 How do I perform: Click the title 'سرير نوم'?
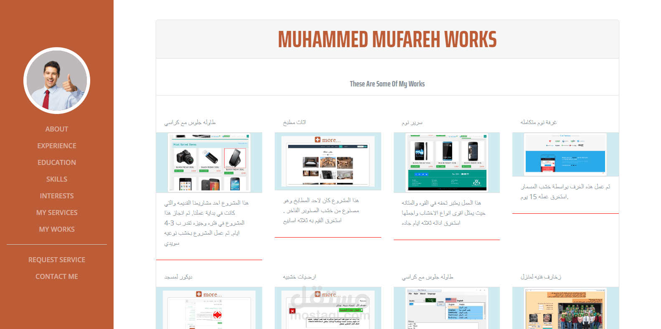click(412, 122)
